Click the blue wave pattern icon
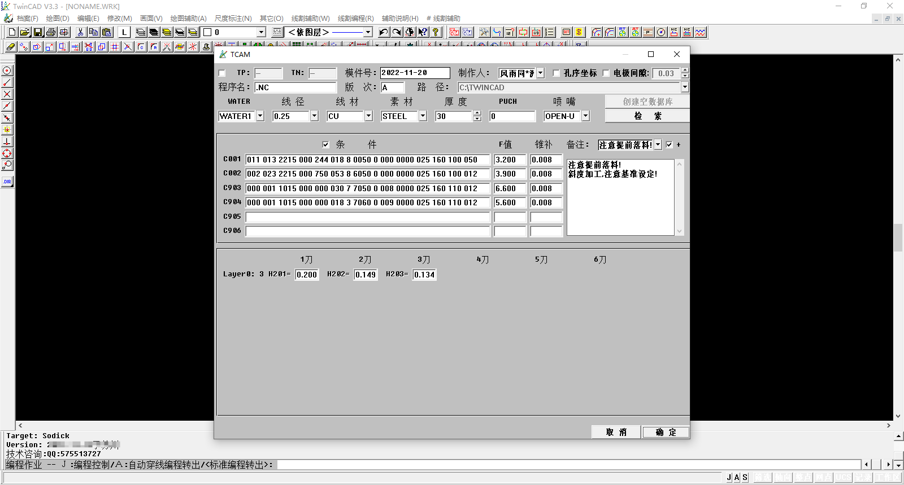This screenshot has width=904, height=485. click(701, 32)
